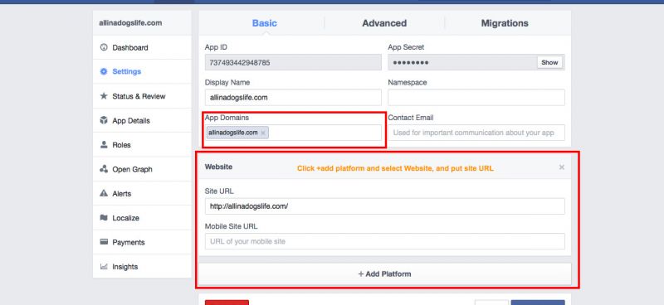Viewport: 664px width, 305px height.
Task: Open the Open Graph section
Action: coord(142,169)
